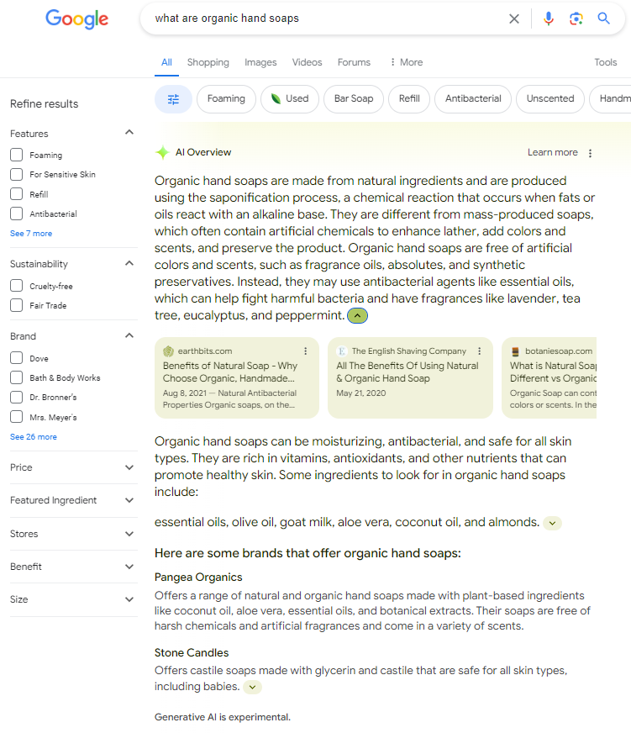Click the 'Stone Candles' brand heading
The image size is (631, 733).
point(192,653)
